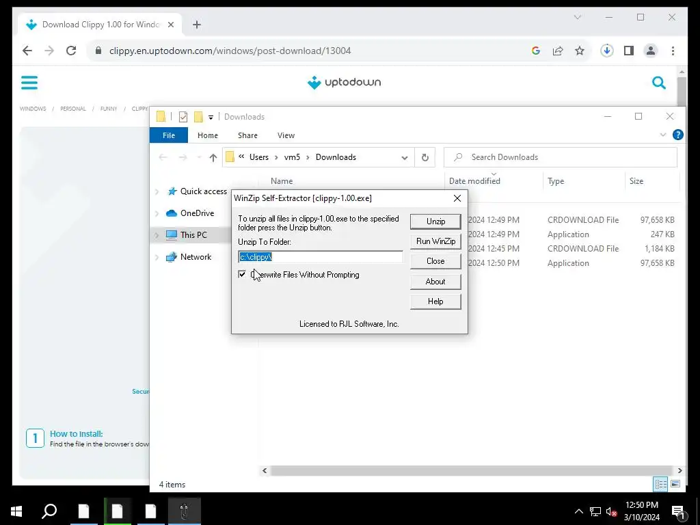Viewport: 700px width, 525px height.
Task: Click the Explorer Back arrow
Action: pyautogui.click(x=163, y=157)
